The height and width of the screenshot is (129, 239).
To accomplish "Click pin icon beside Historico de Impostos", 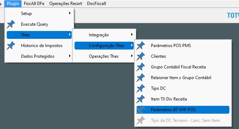I will (11, 46).
